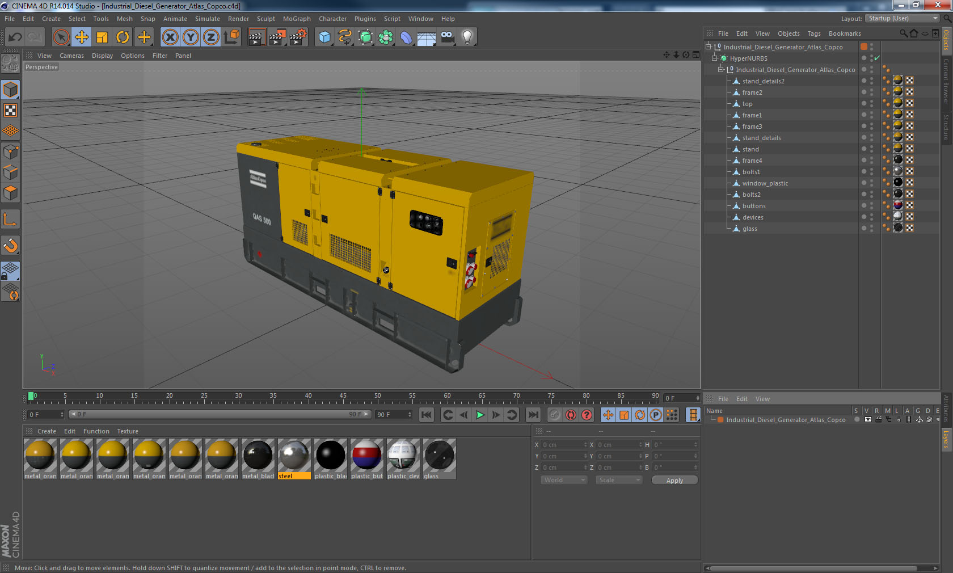This screenshot has width=953, height=573.
Task: Toggle the coordinate system icon
Action: tap(231, 37)
